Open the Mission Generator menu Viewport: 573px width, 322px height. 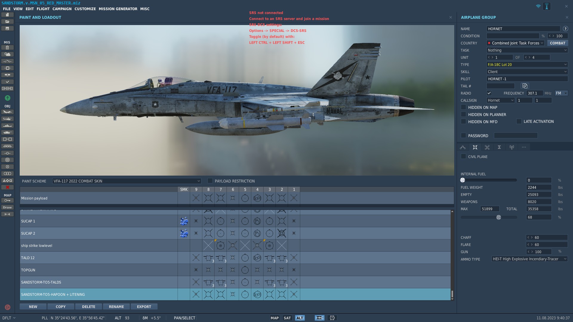coord(118,9)
